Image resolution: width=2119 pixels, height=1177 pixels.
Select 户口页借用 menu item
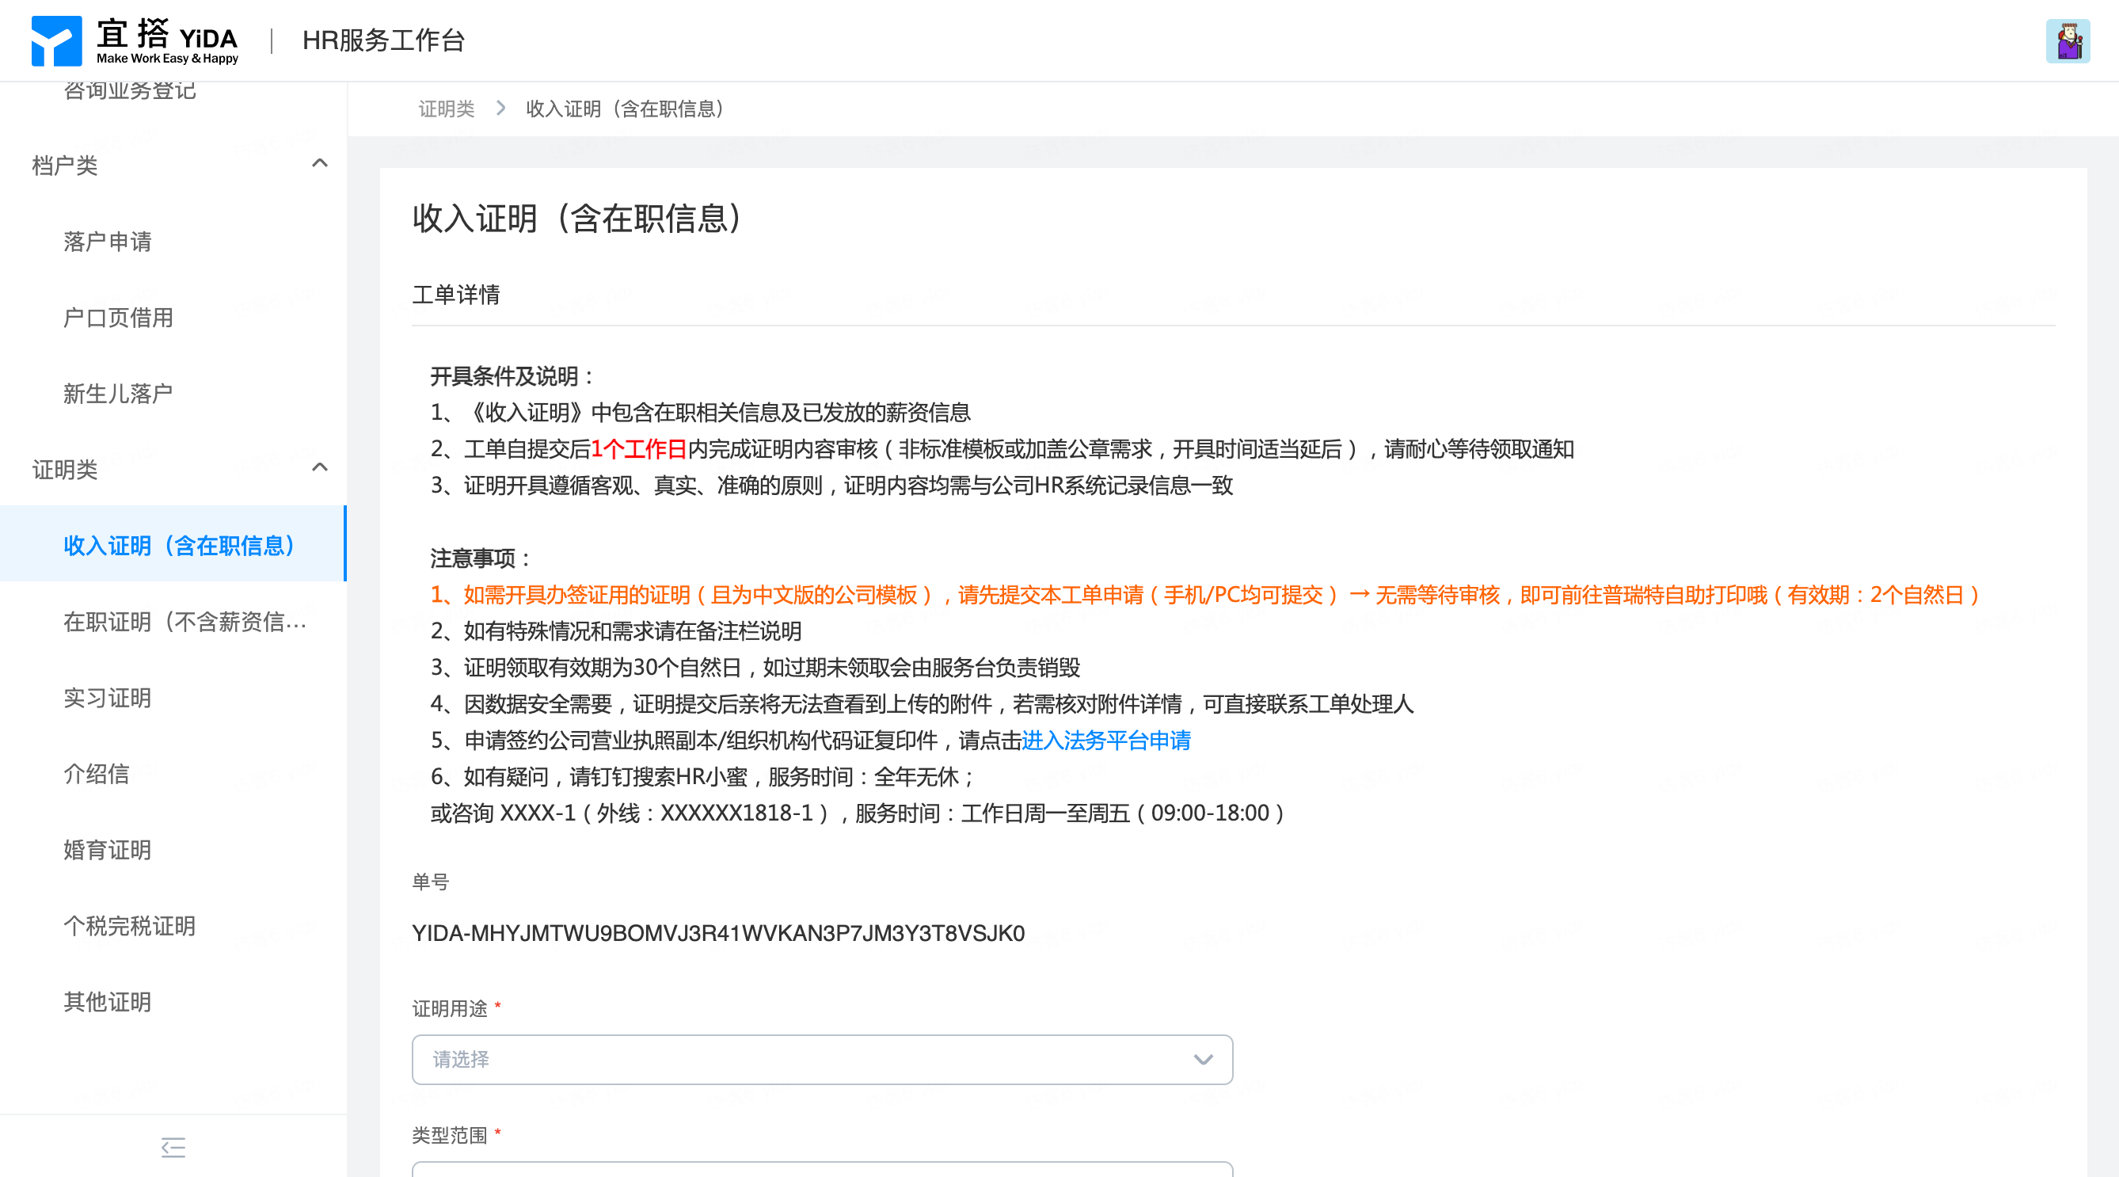(x=119, y=318)
